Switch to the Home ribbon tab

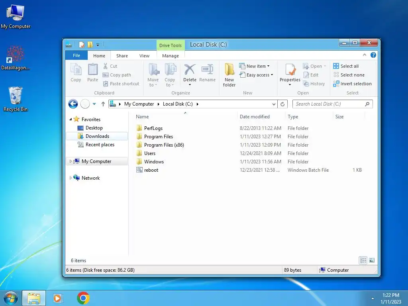99,56
